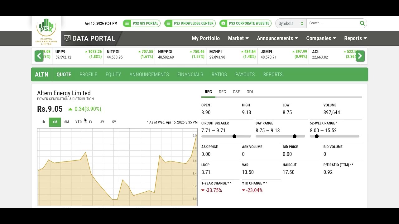Select the QUOTE tab
This screenshot has width=399, height=224.
[x=64, y=74]
